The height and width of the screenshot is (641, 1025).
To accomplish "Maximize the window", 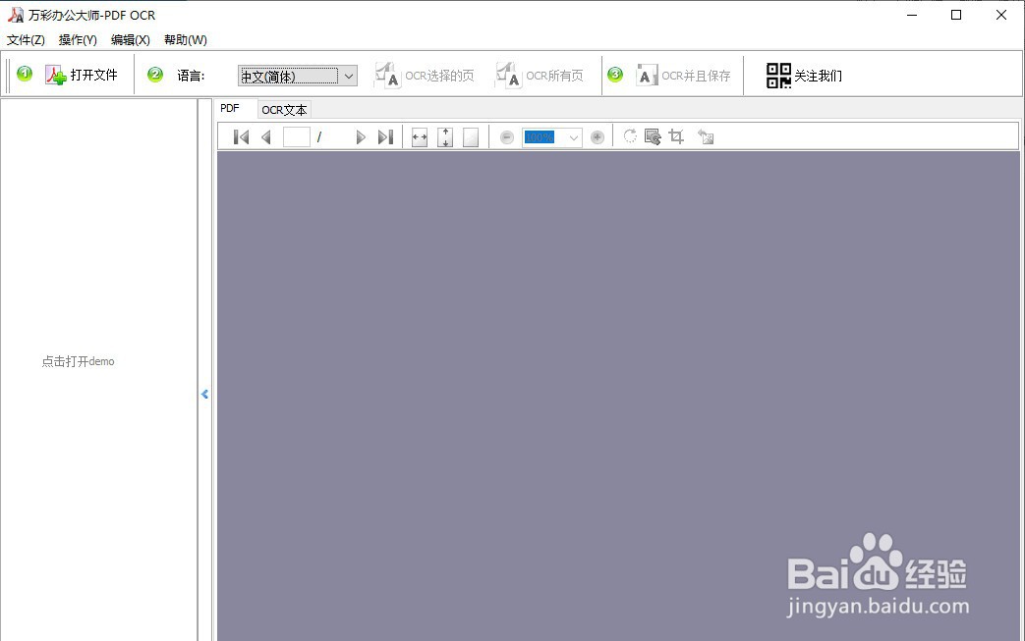I will [x=956, y=15].
